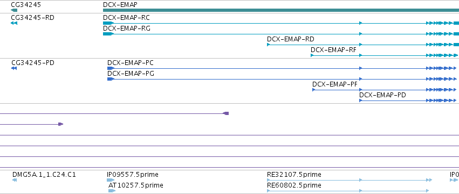Click the RE32107.5prime EST label
The height and width of the screenshot is (194, 459).
(294, 175)
